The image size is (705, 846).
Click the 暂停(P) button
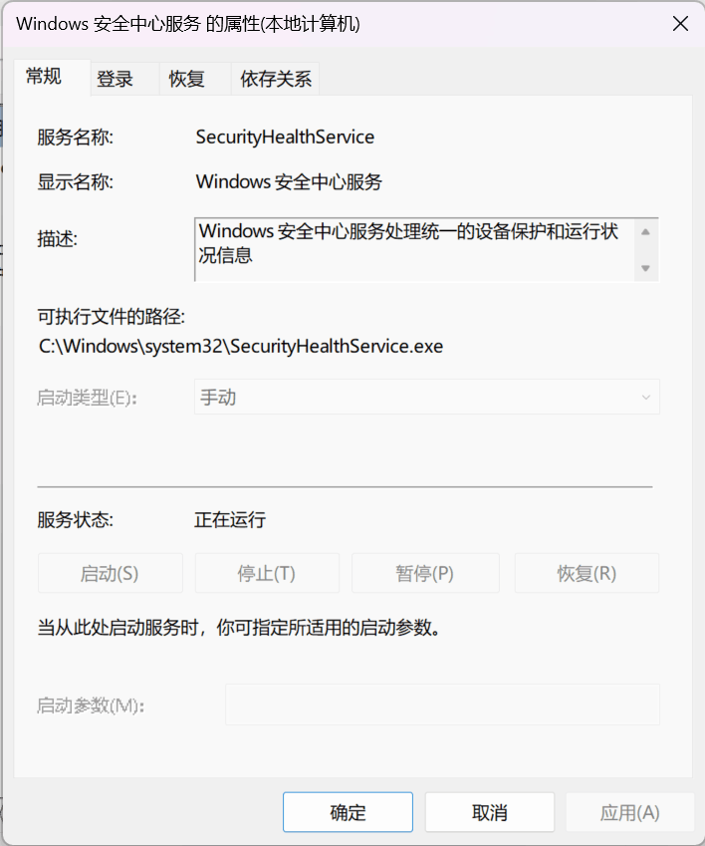coord(425,573)
